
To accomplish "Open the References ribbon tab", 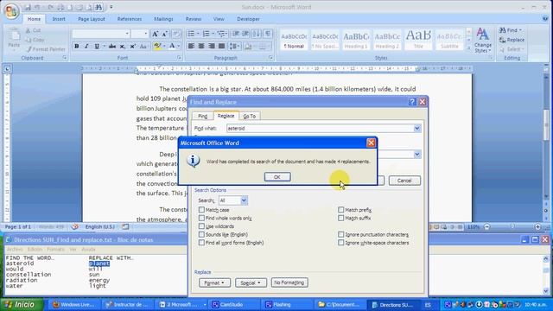I will click(x=130, y=19).
